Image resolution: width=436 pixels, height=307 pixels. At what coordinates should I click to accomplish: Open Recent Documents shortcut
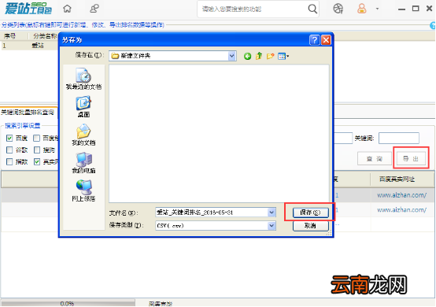coord(83,79)
